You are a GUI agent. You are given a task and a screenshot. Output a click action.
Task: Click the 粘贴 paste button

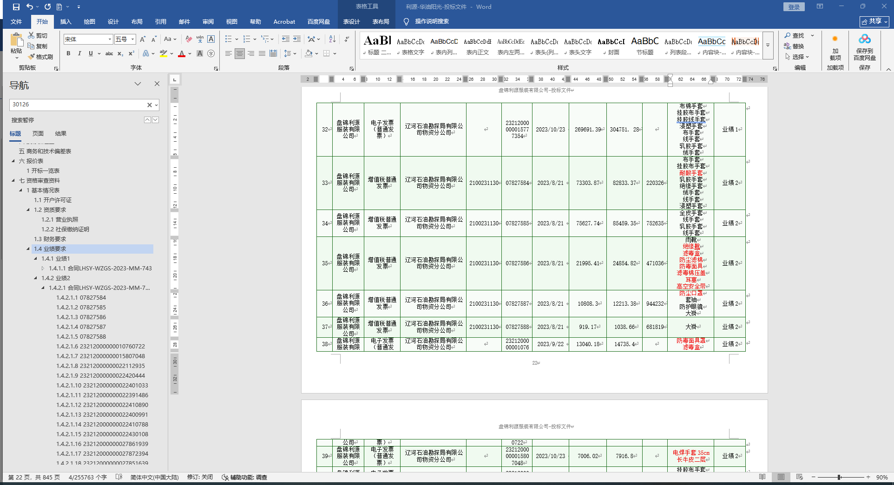[x=16, y=45]
